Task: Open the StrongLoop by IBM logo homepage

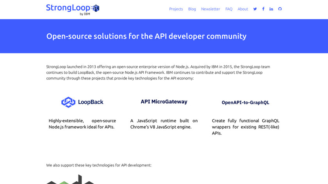Action: (x=73, y=10)
